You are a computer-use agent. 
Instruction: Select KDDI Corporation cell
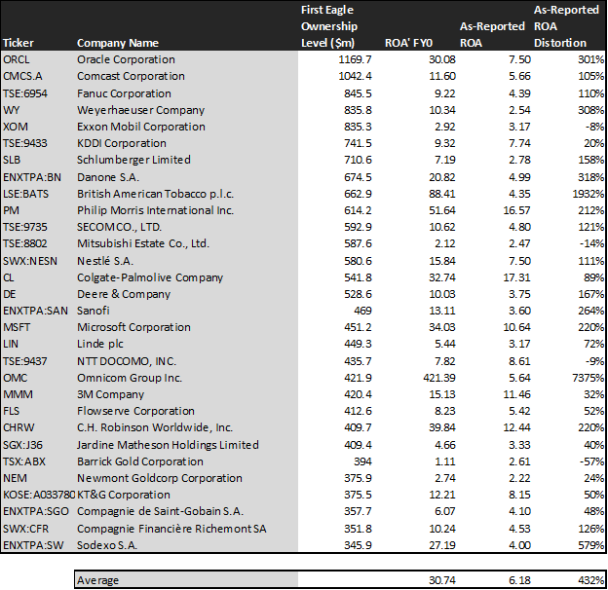[x=122, y=144]
